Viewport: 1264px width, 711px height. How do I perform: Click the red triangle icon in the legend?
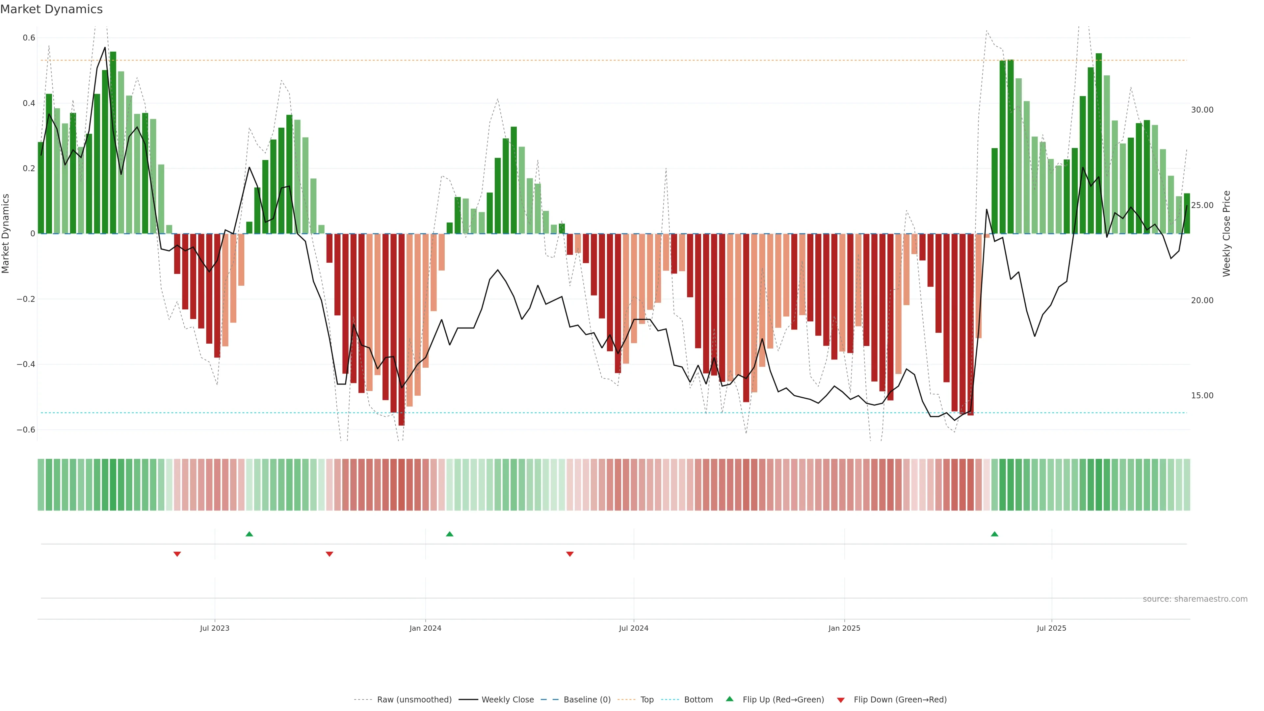pyautogui.click(x=841, y=700)
